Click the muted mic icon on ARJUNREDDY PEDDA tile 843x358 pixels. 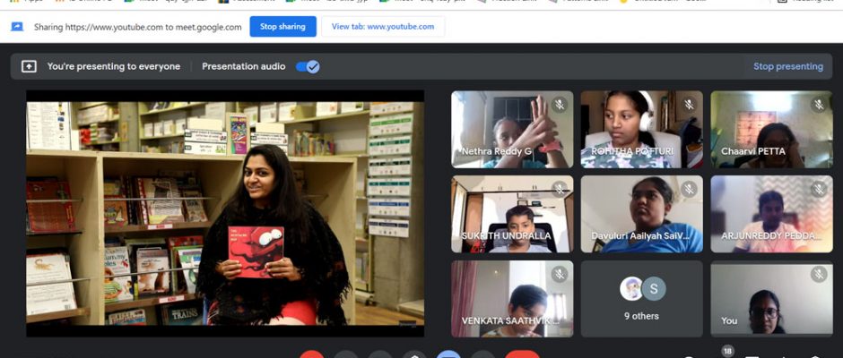[x=819, y=189]
